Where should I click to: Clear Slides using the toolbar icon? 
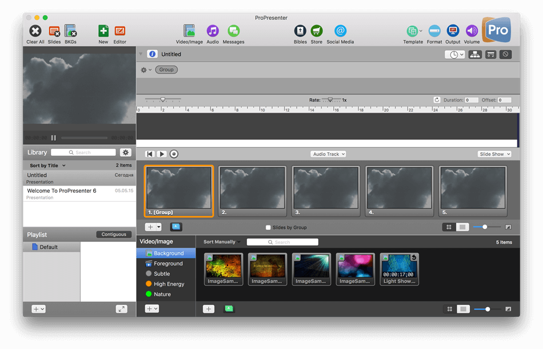[x=54, y=31]
